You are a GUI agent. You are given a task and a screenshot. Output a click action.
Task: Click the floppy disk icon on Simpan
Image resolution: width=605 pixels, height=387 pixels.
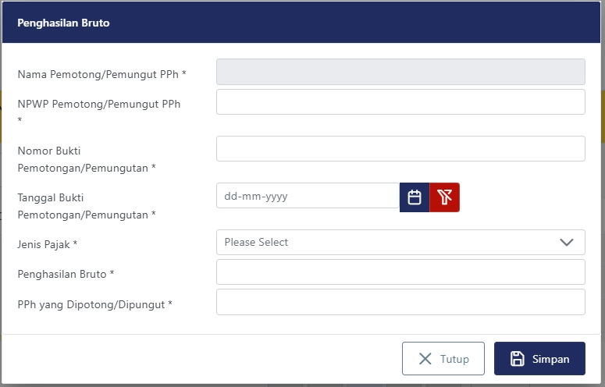[x=517, y=359]
